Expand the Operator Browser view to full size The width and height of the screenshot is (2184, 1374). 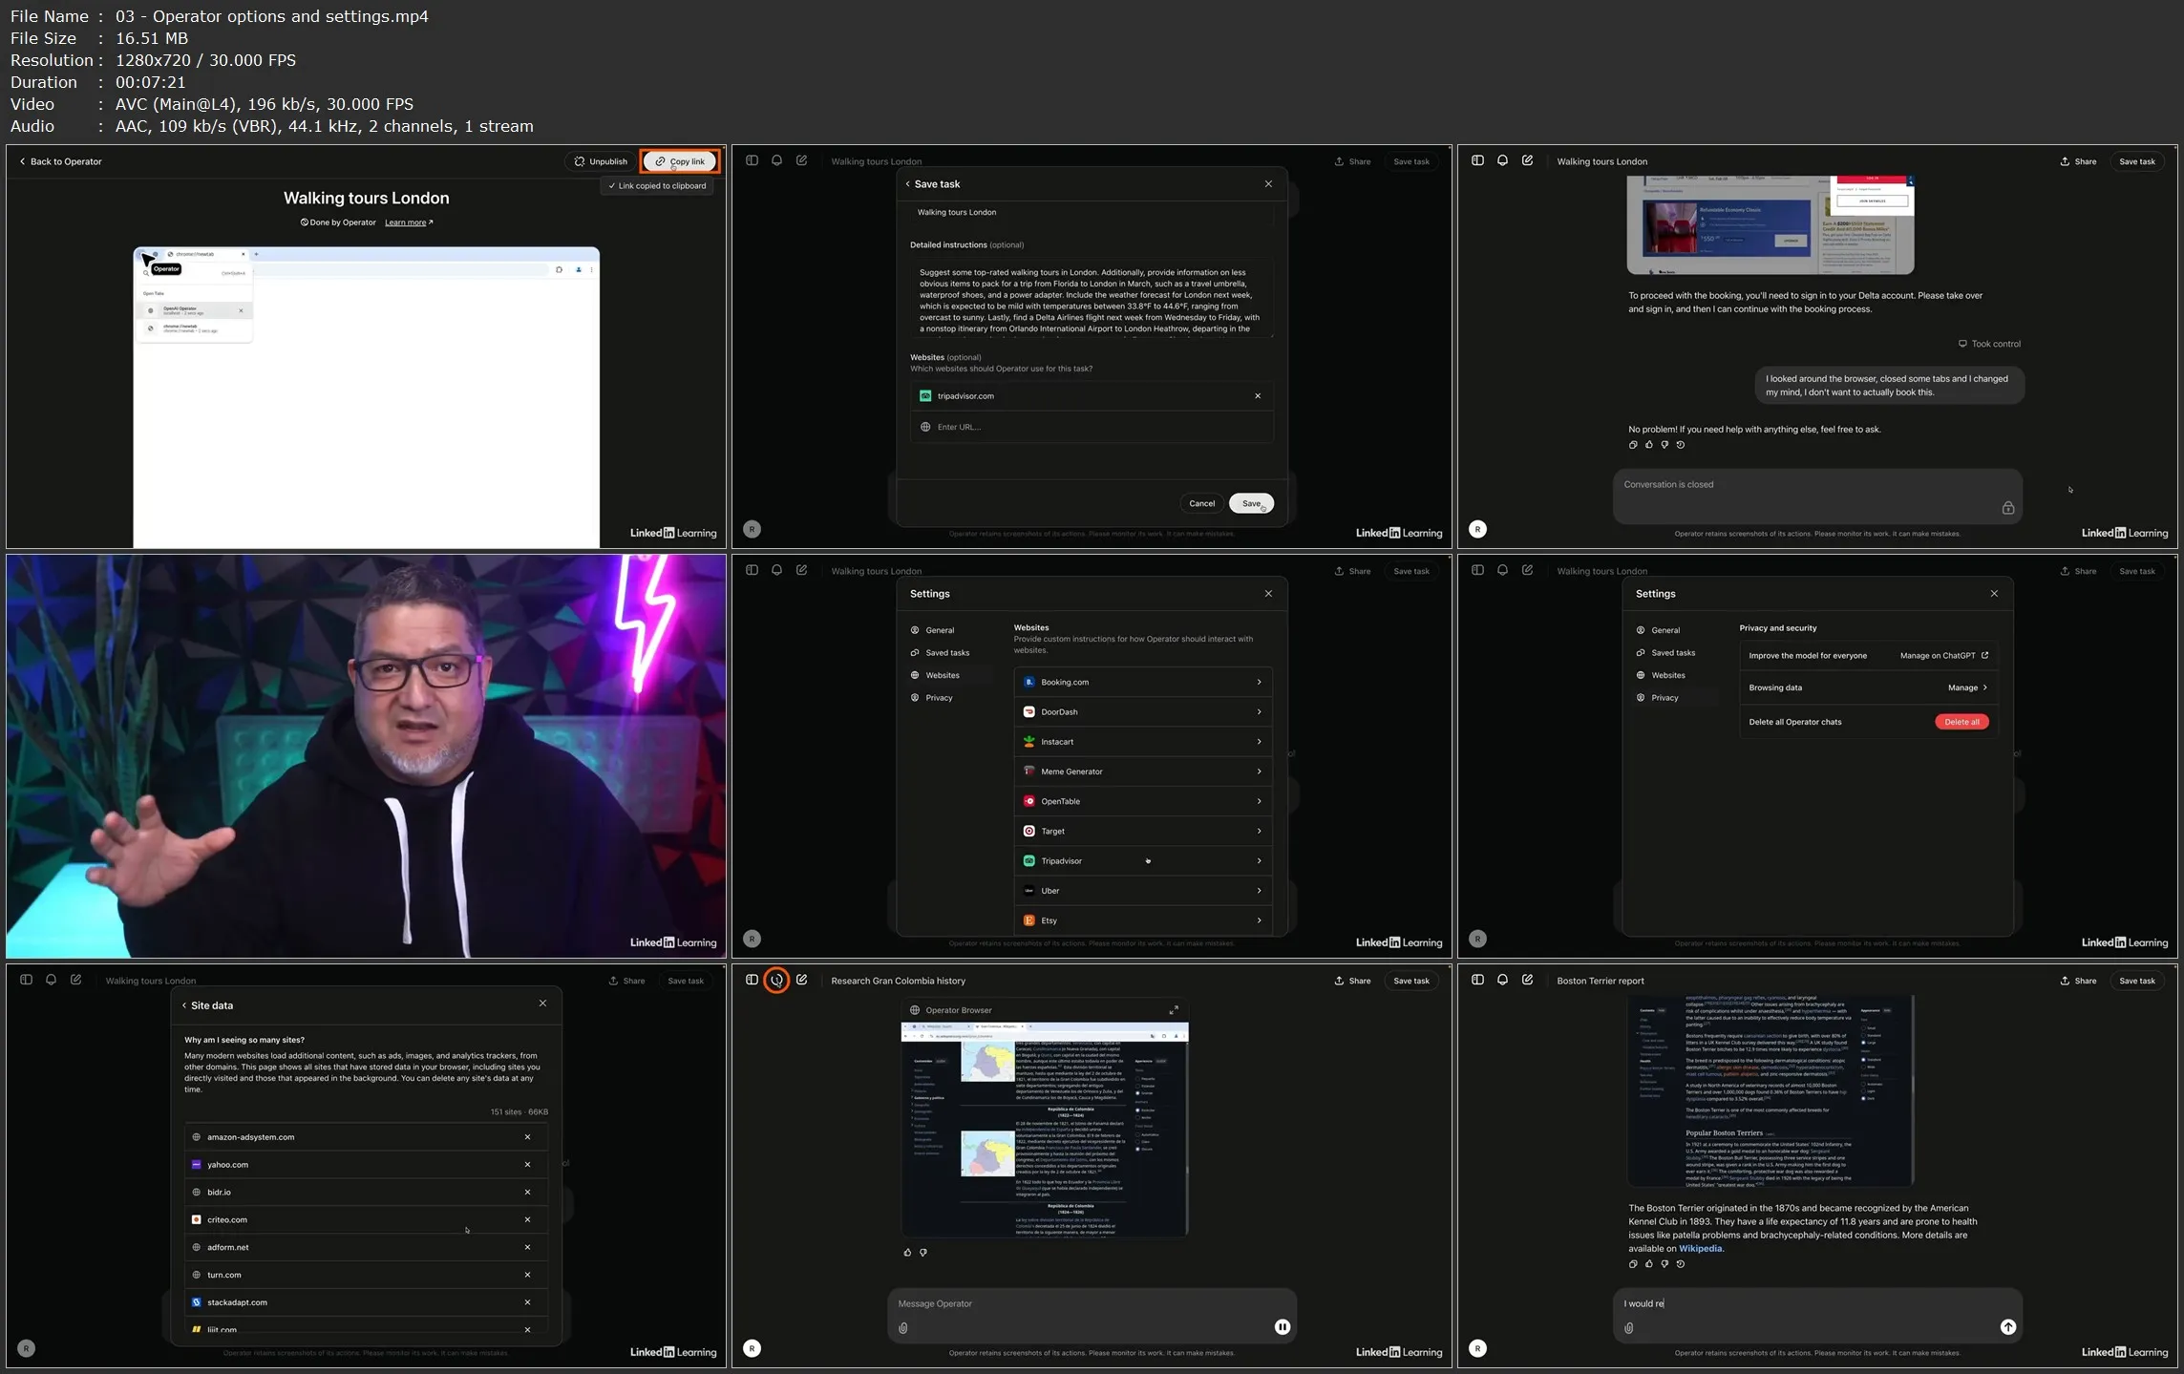tap(1174, 1010)
